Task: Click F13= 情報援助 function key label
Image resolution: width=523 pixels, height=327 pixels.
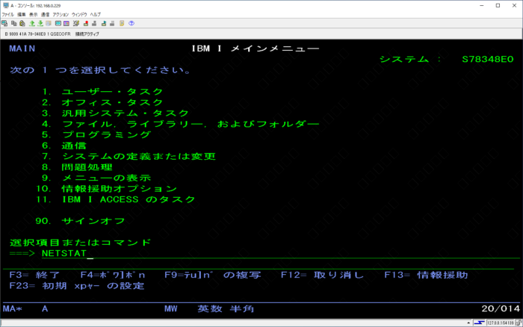Action: [426, 275]
